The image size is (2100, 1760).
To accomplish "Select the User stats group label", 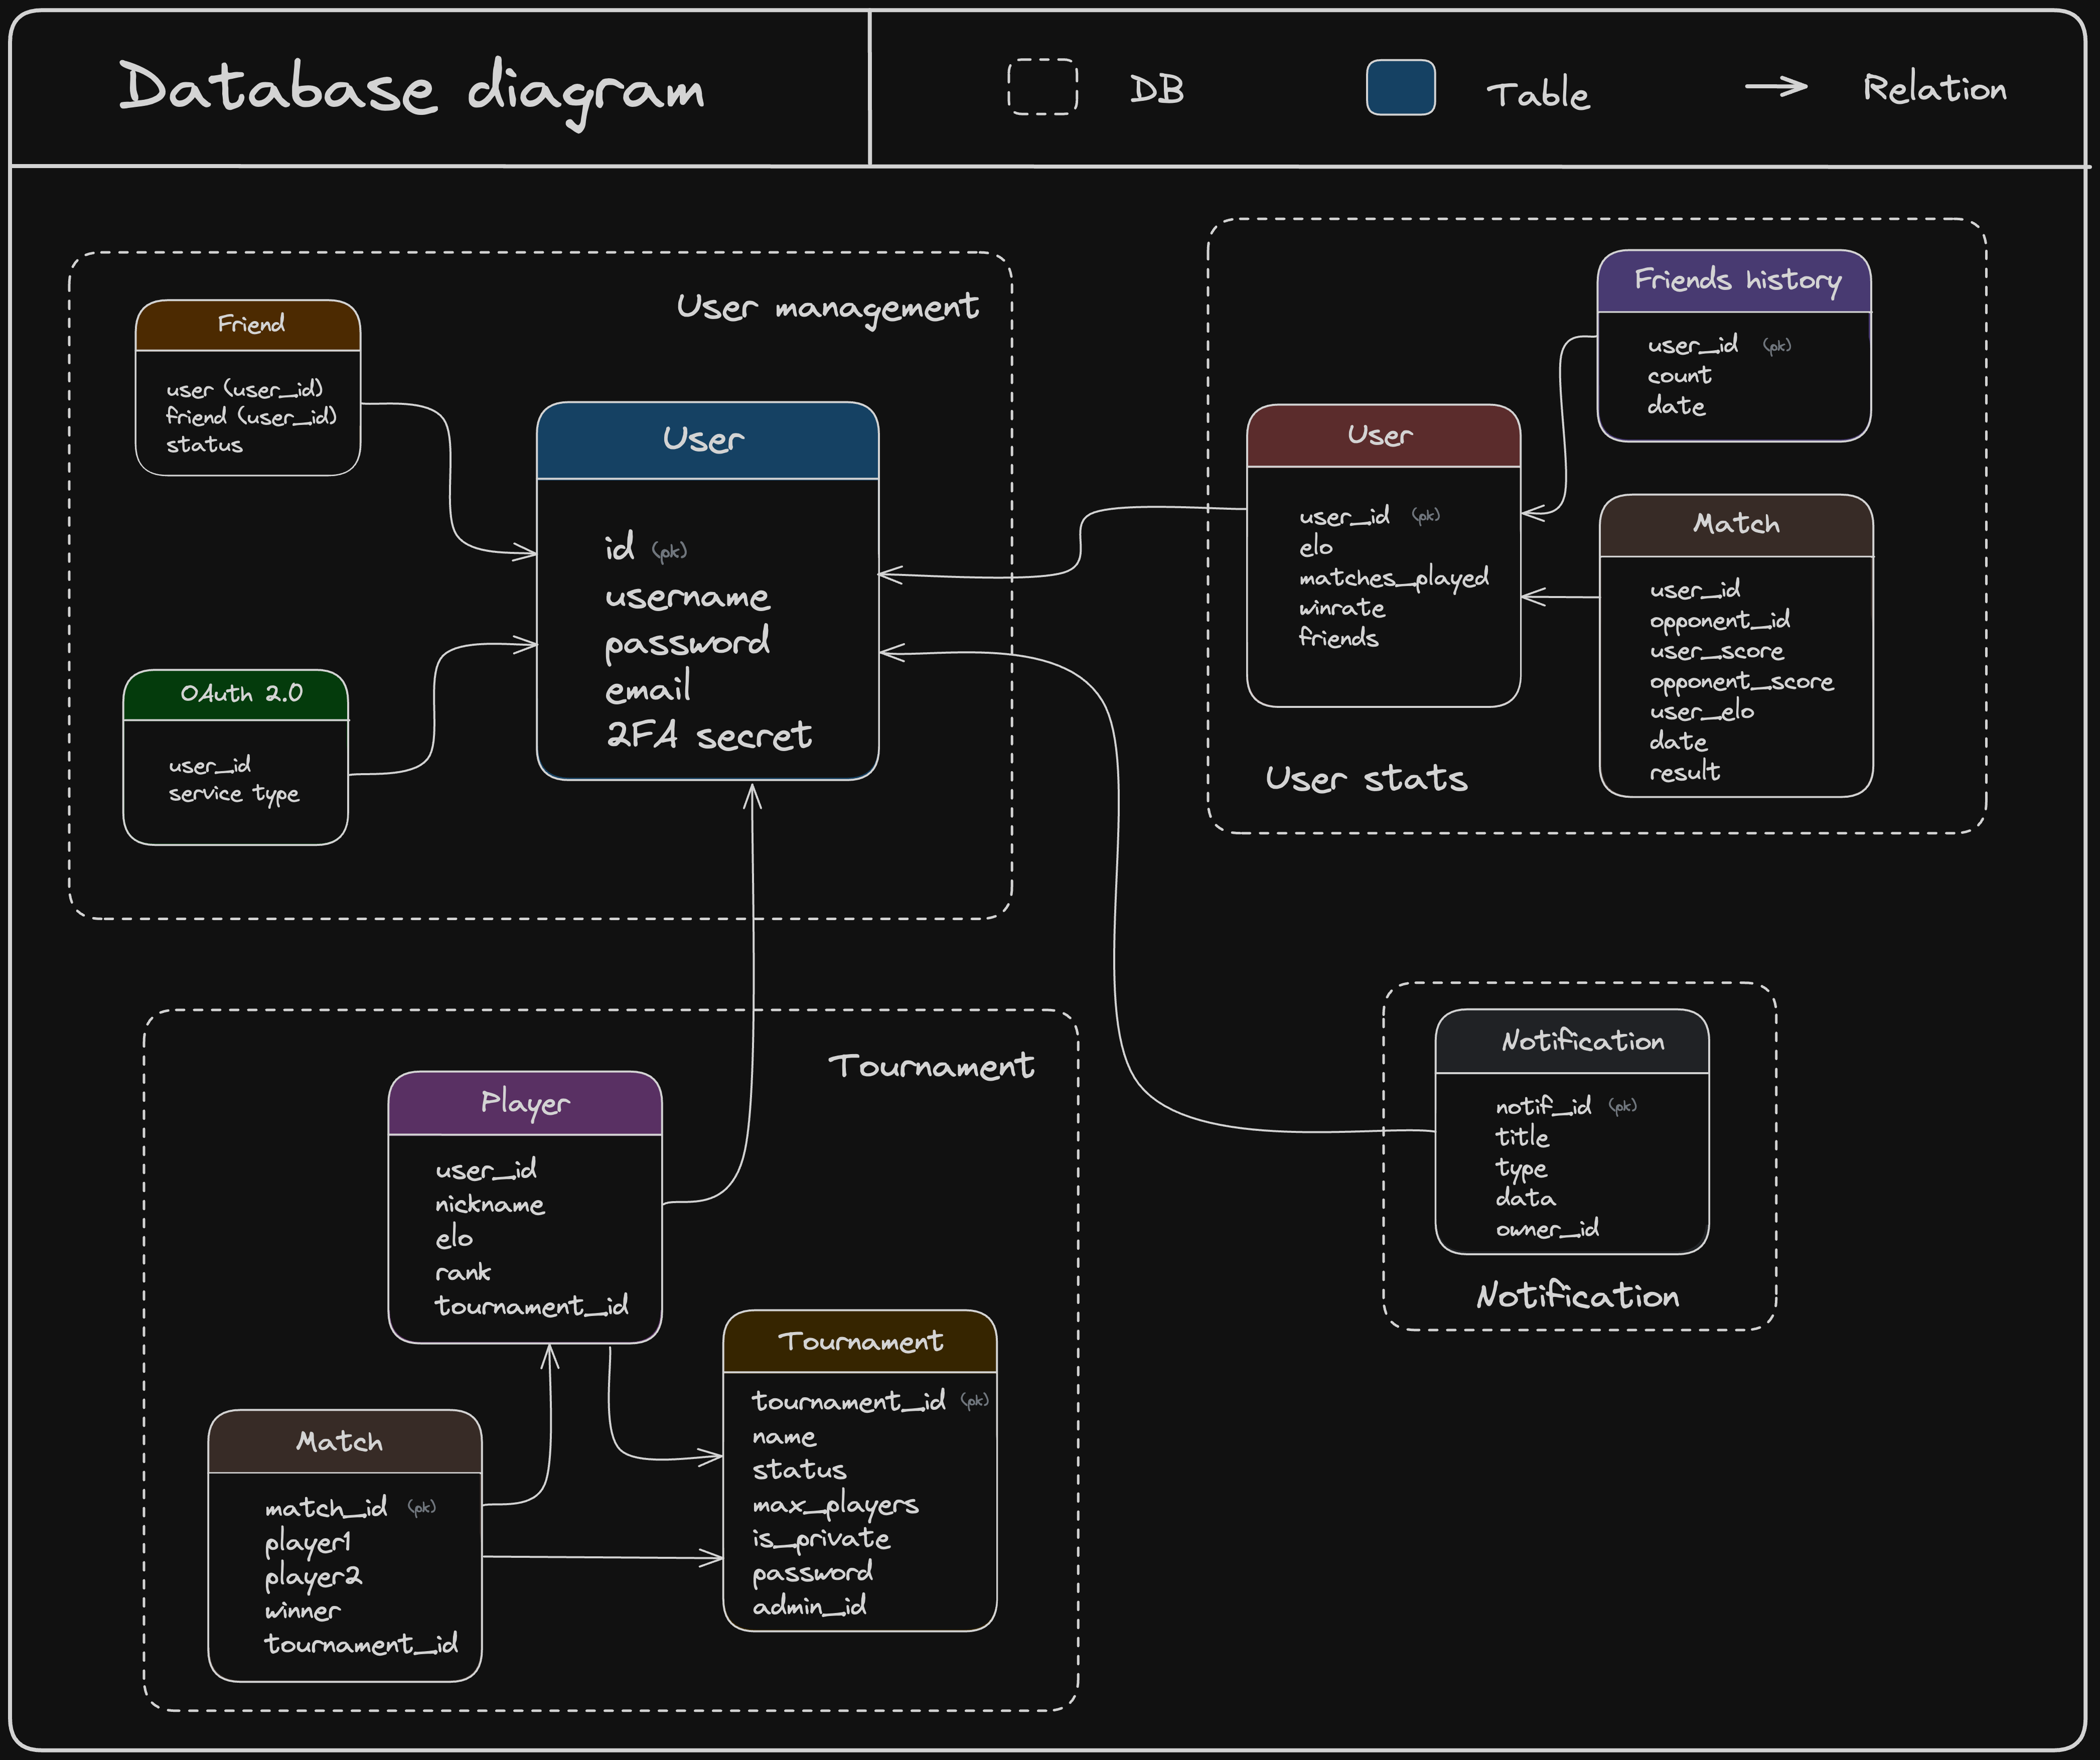I will [x=1366, y=779].
